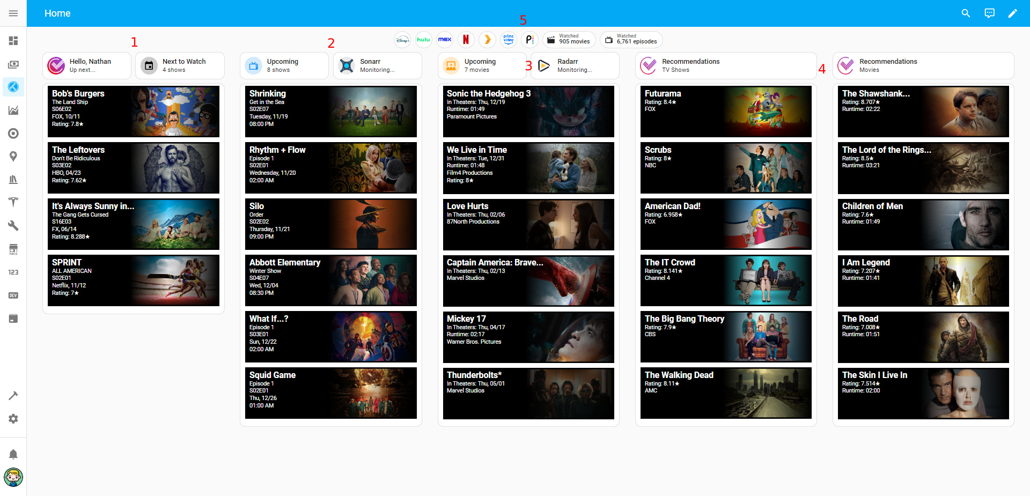Image resolution: width=1030 pixels, height=496 pixels.
Task: Open the user profile avatar
Action: click(13, 477)
